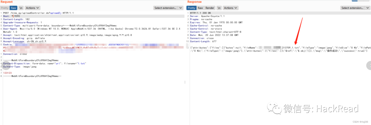Open the Actions dropdown in Response panel
371x125 pixels.
click(231, 8)
